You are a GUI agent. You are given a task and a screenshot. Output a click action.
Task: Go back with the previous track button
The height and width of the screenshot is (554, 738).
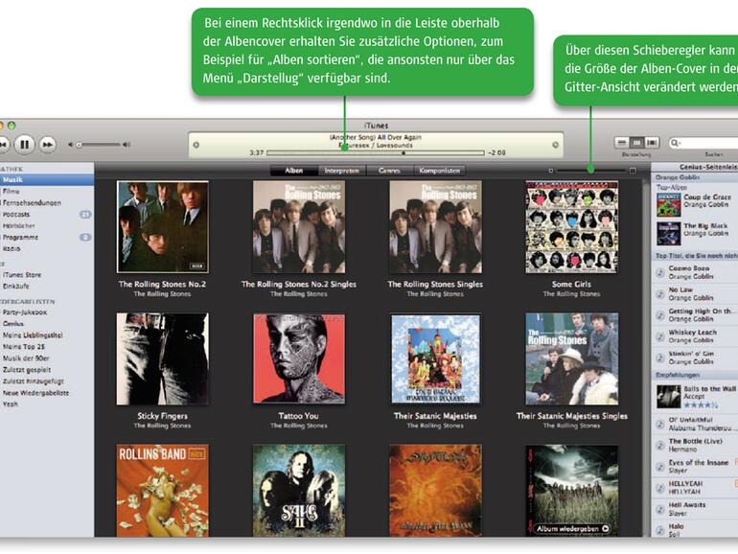(x=3, y=145)
